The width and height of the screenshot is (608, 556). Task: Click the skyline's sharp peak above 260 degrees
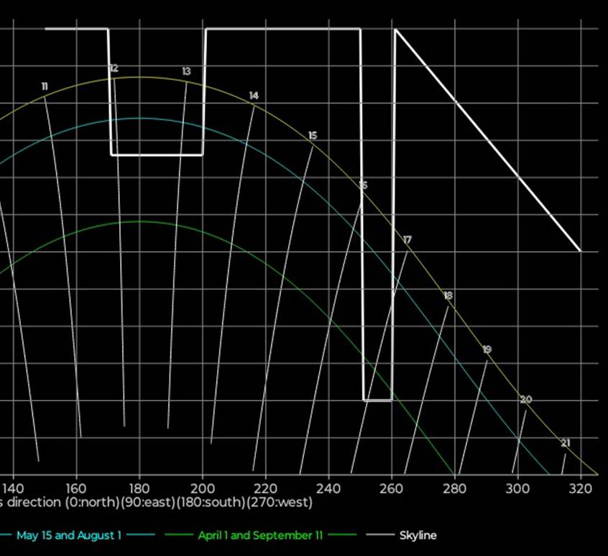click(x=395, y=29)
